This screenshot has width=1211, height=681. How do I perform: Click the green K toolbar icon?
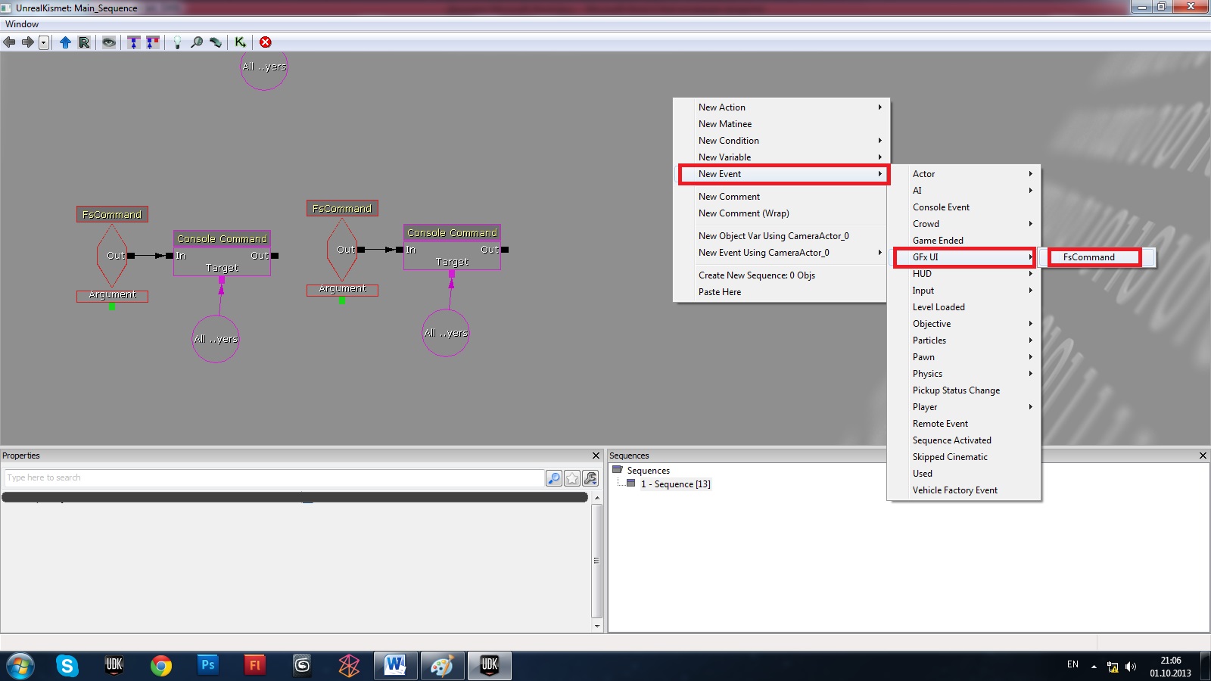pos(240,42)
